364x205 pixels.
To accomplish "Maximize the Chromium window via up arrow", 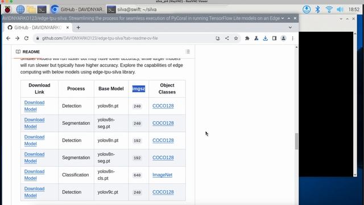I will click(289, 18).
